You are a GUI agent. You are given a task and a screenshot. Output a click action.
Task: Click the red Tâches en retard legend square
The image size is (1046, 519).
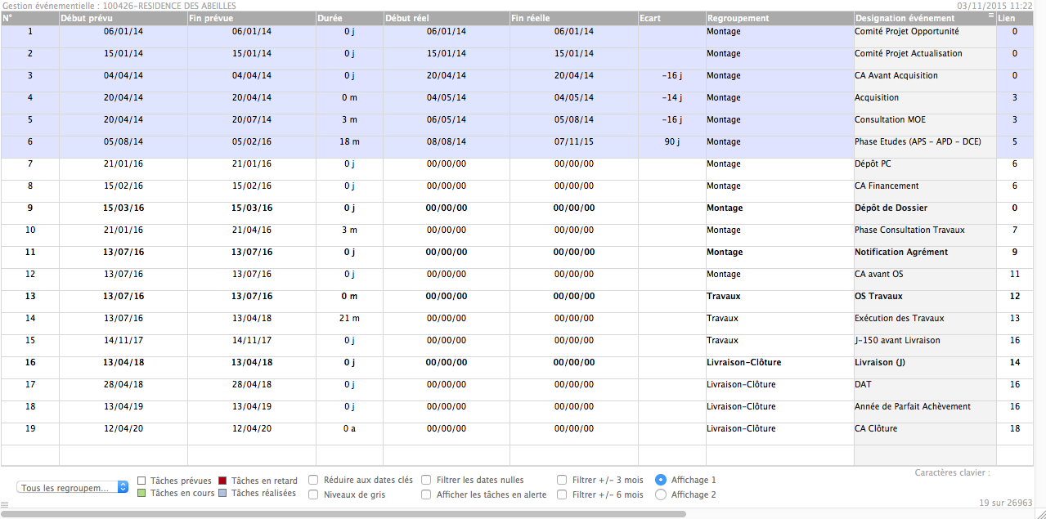click(222, 481)
